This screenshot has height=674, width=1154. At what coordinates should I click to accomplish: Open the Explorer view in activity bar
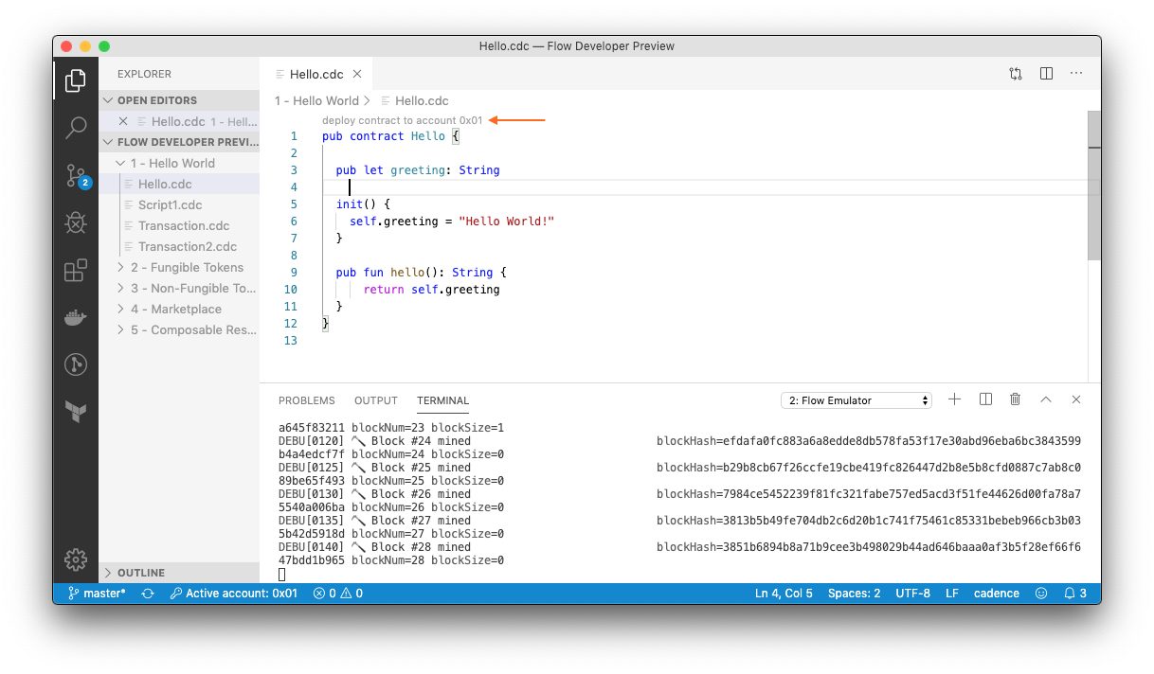pyautogui.click(x=76, y=81)
